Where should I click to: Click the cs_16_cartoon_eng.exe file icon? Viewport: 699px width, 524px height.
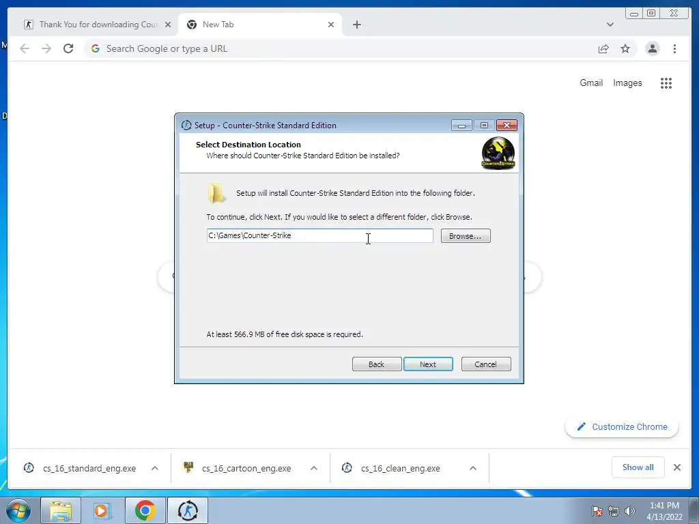pos(188,467)
